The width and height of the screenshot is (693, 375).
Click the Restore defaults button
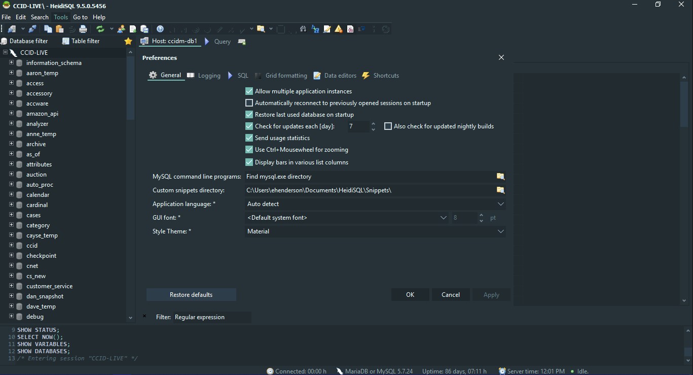click(191, 294)
